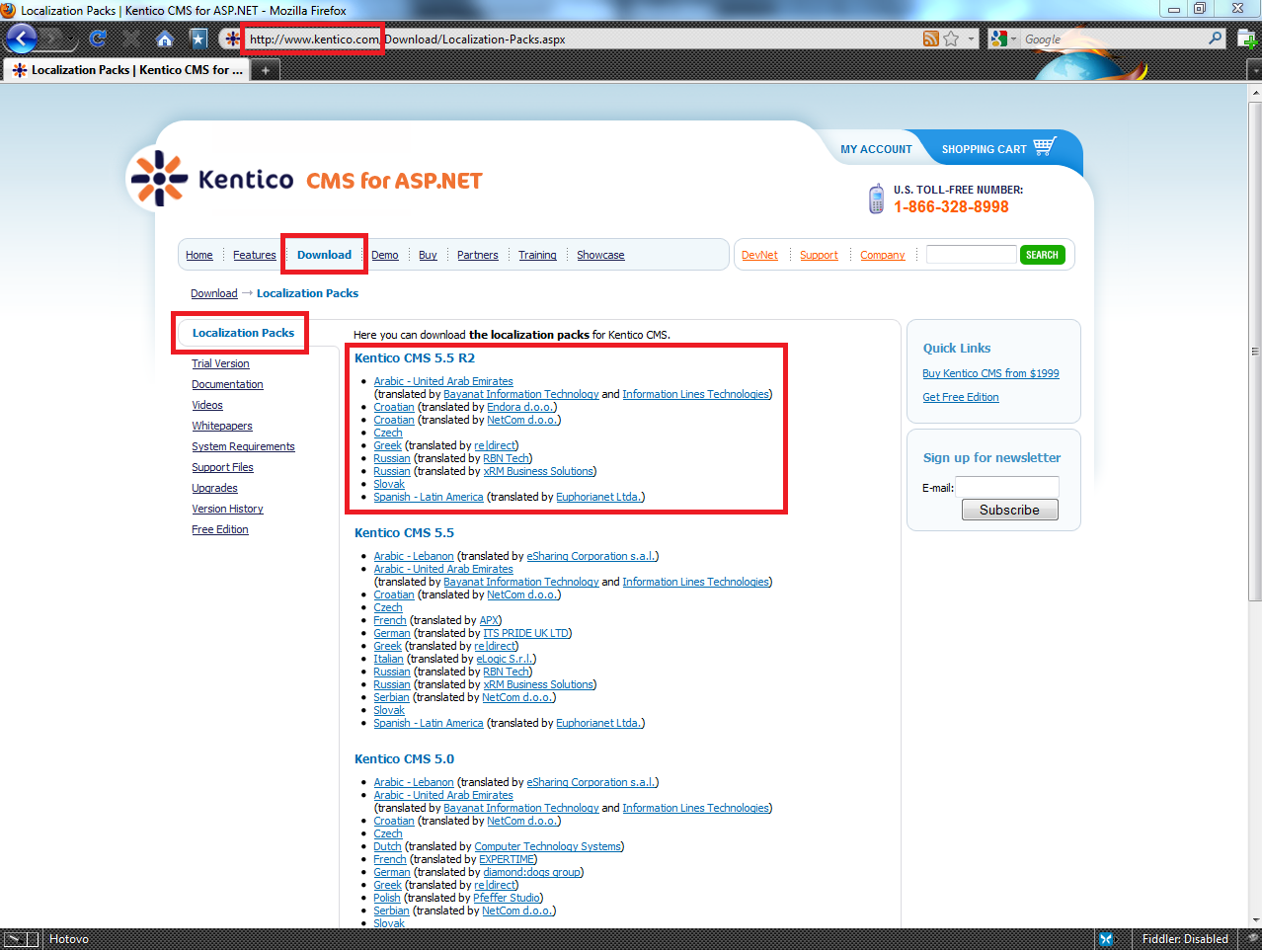Open the Demo navigation item

click(x=385, y=255)
